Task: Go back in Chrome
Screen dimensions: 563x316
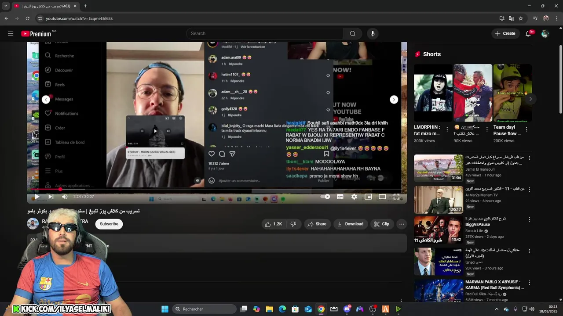Action: click(x=6, y=18)
